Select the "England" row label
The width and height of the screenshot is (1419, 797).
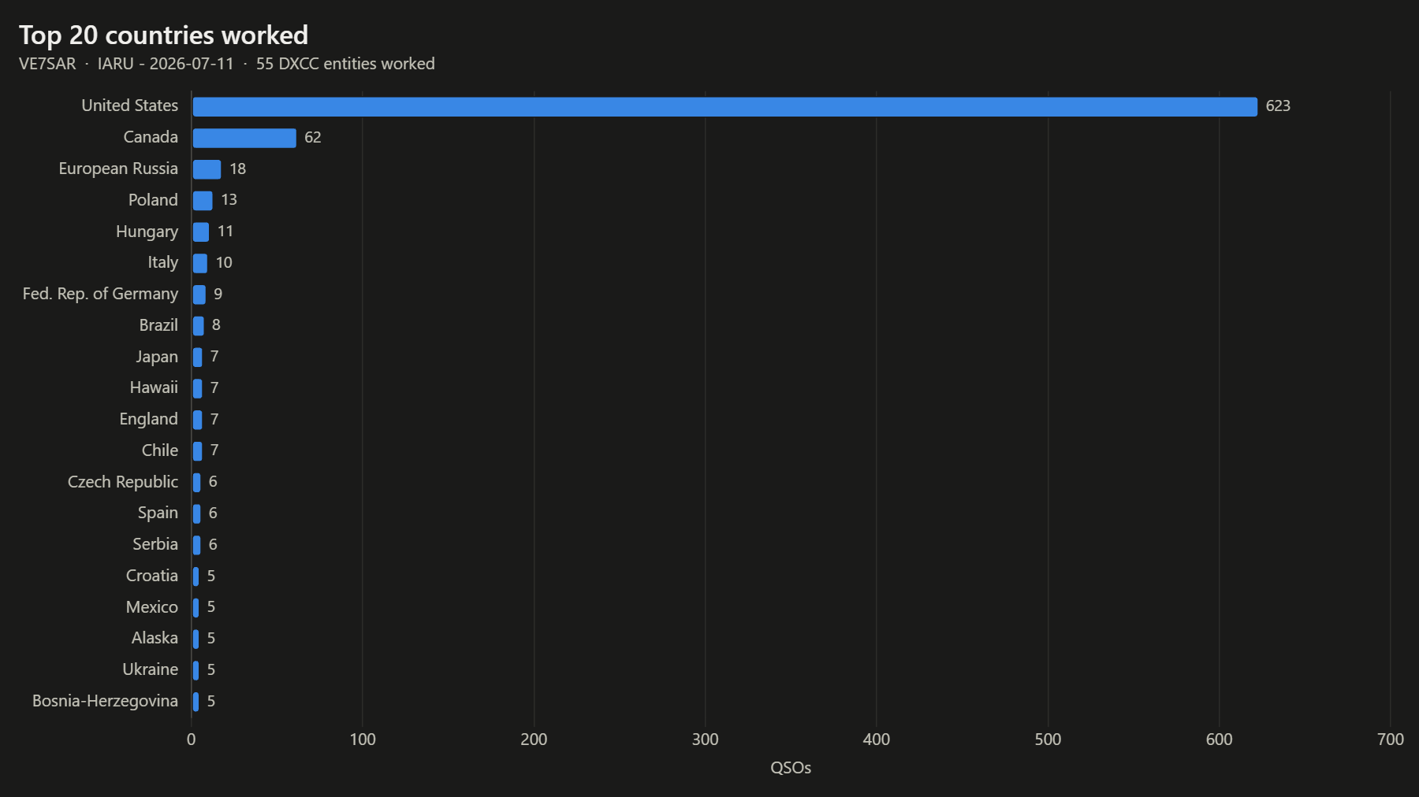tap(148, 419)
